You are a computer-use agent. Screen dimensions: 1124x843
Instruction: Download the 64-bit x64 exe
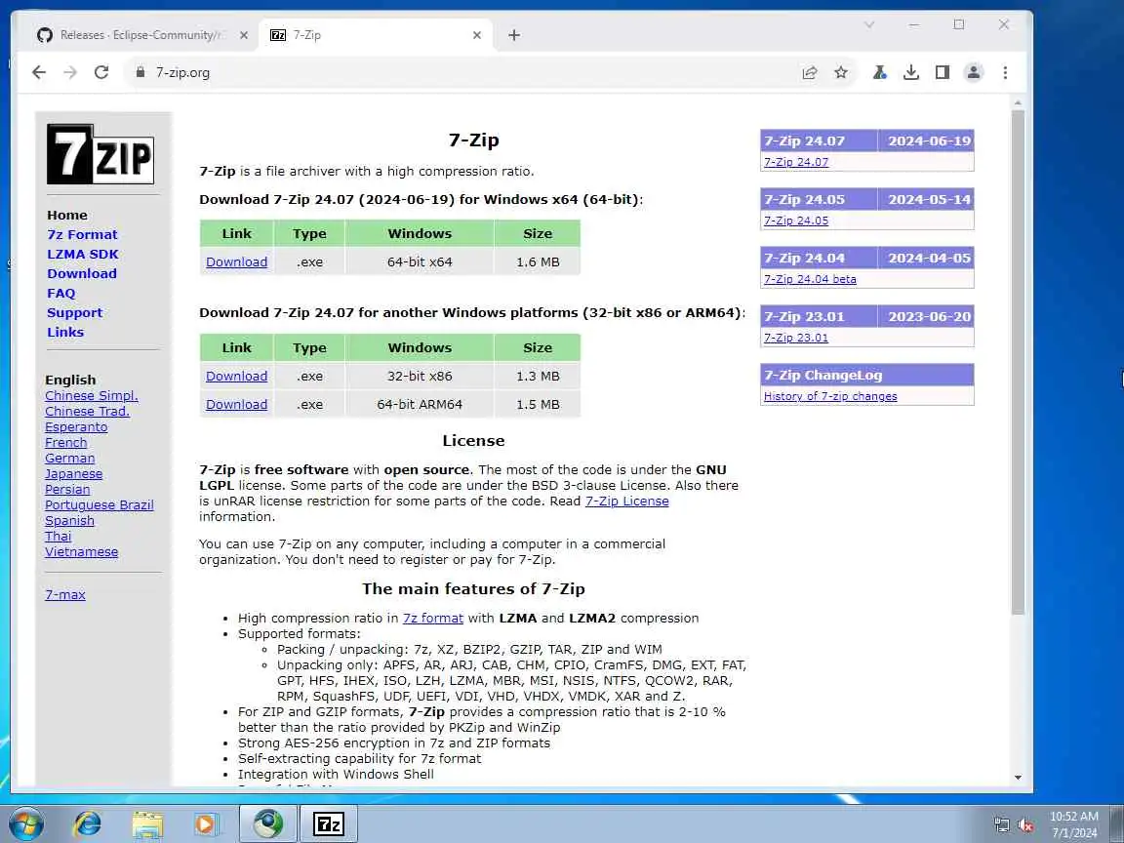[x=236, y=261]
